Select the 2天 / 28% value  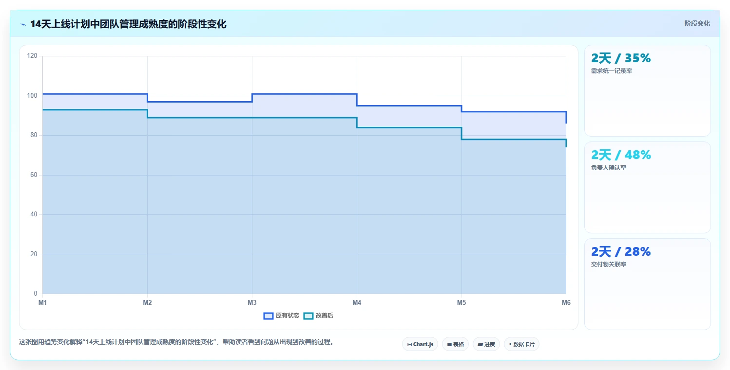point(621,252)
